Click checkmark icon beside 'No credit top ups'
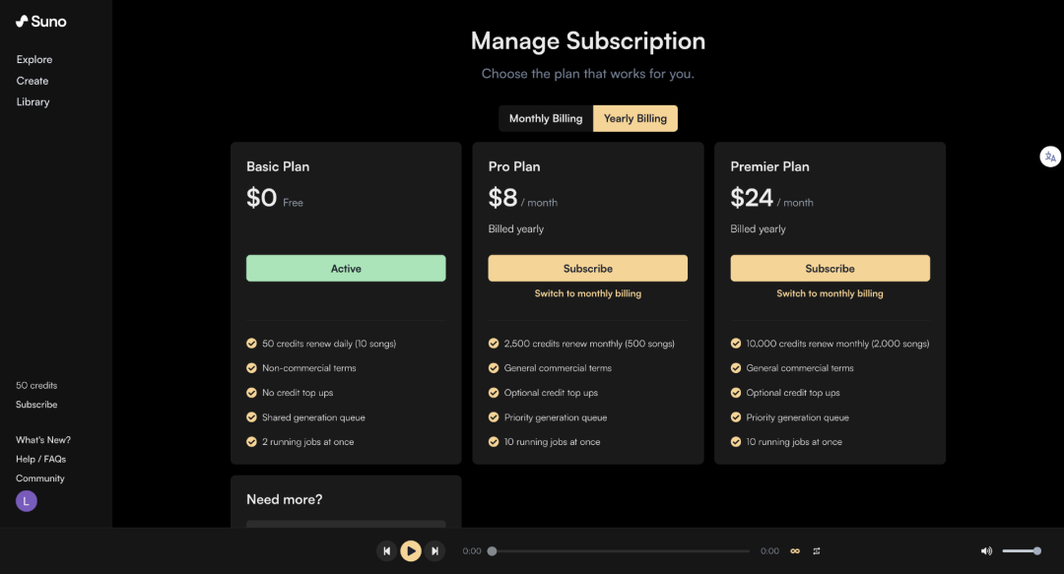The height and width of the screenshot is (574, 1064). [252, 392]
